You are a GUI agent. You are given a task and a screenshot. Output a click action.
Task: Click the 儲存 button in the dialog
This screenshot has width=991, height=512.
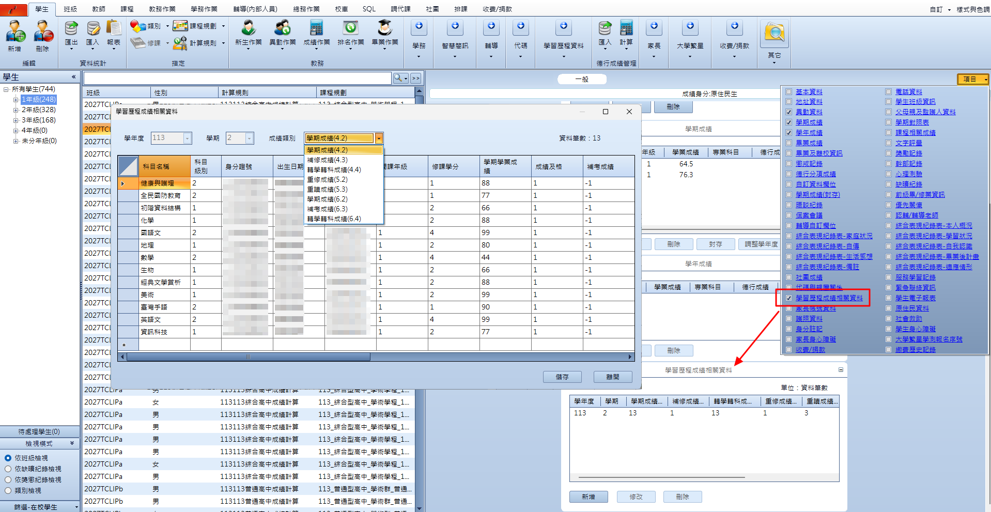tap(562, 377)
